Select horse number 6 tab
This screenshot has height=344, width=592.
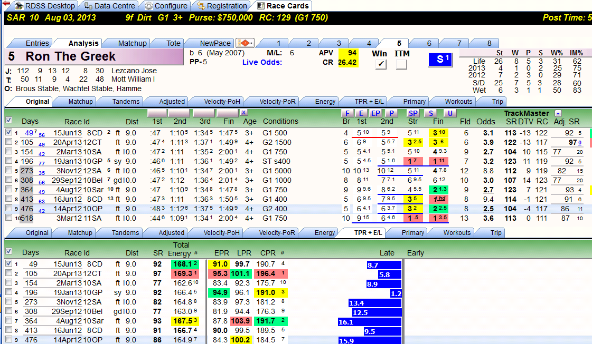pyautogui.click(x=429, y=43)
